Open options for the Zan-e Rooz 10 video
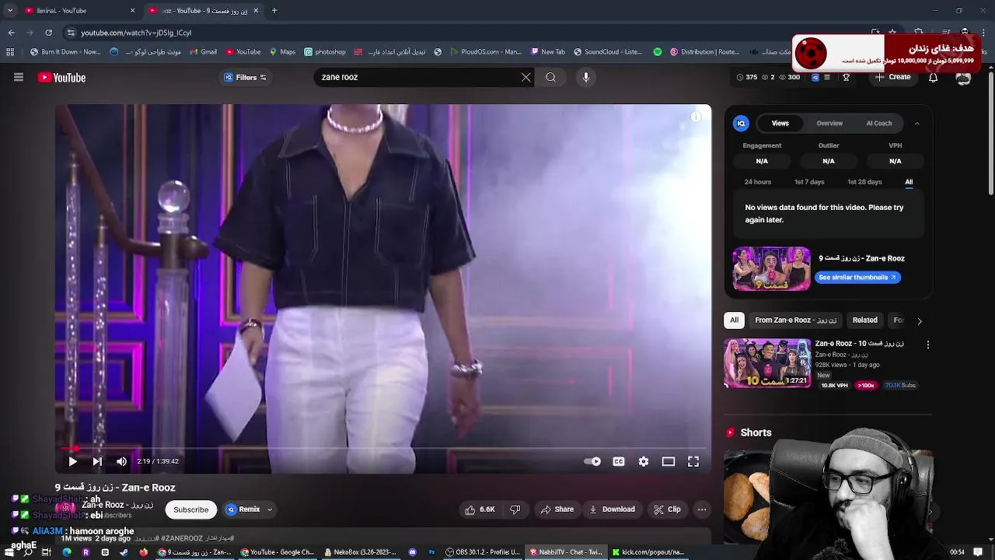Viewport: 995px width, 560px height. coord(927,345)
